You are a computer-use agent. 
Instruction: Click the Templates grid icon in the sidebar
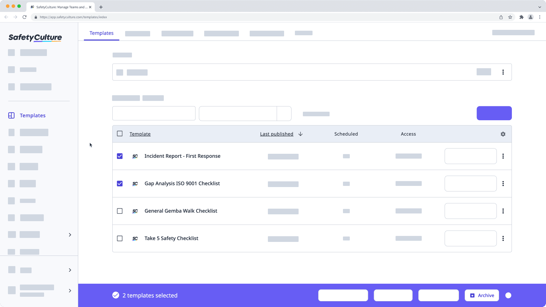coord(11,115)
